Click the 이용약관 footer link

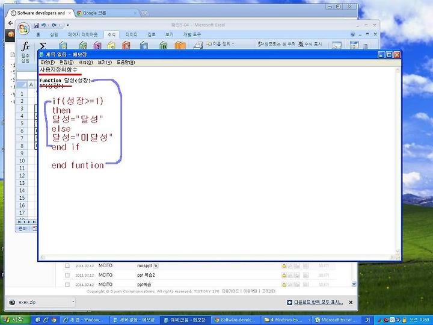coord(250,291)
